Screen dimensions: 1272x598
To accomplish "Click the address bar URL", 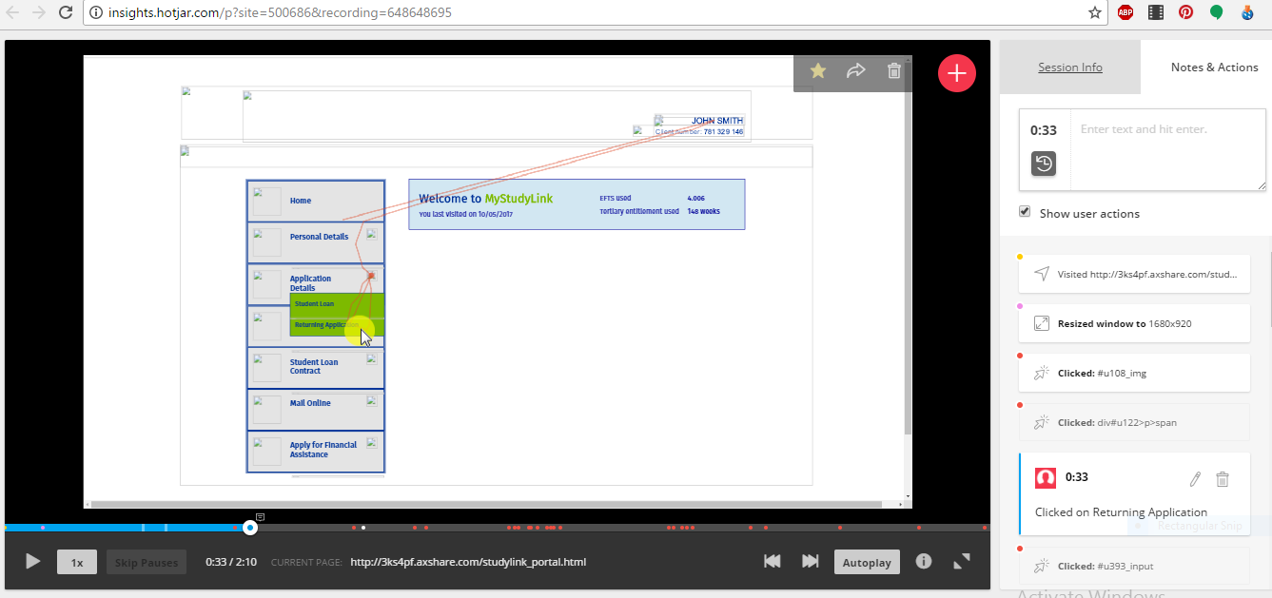I will click(x=279, y=13).
